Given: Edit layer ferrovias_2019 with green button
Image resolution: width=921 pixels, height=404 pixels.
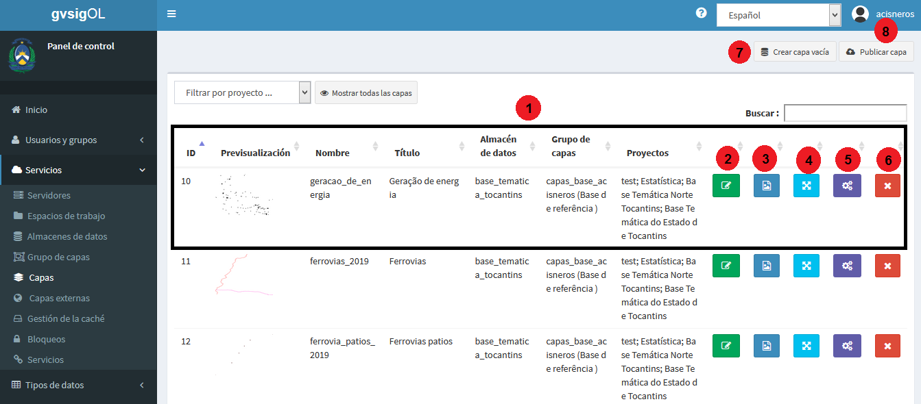Looking at the screenshot, I should 726,266.
